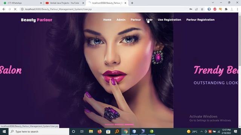Image resolution: width=241 pixels, height=135 pixels.
Task: Open the green circular taskbar app
Action: coord(152,132)
